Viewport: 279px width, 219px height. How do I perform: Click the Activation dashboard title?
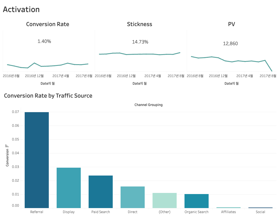click(21, 10)
